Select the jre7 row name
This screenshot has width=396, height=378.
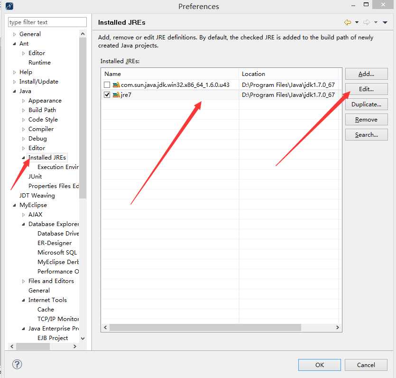pos(126,95)
